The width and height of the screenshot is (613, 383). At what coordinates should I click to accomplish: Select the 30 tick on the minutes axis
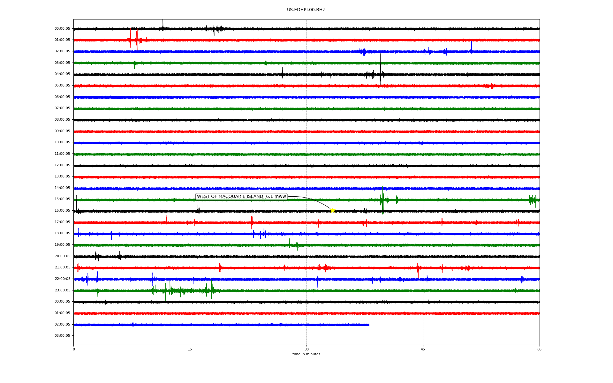306,349
